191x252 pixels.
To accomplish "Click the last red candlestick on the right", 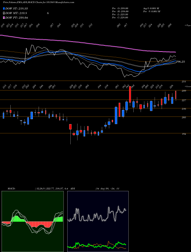I will (176, 95).
